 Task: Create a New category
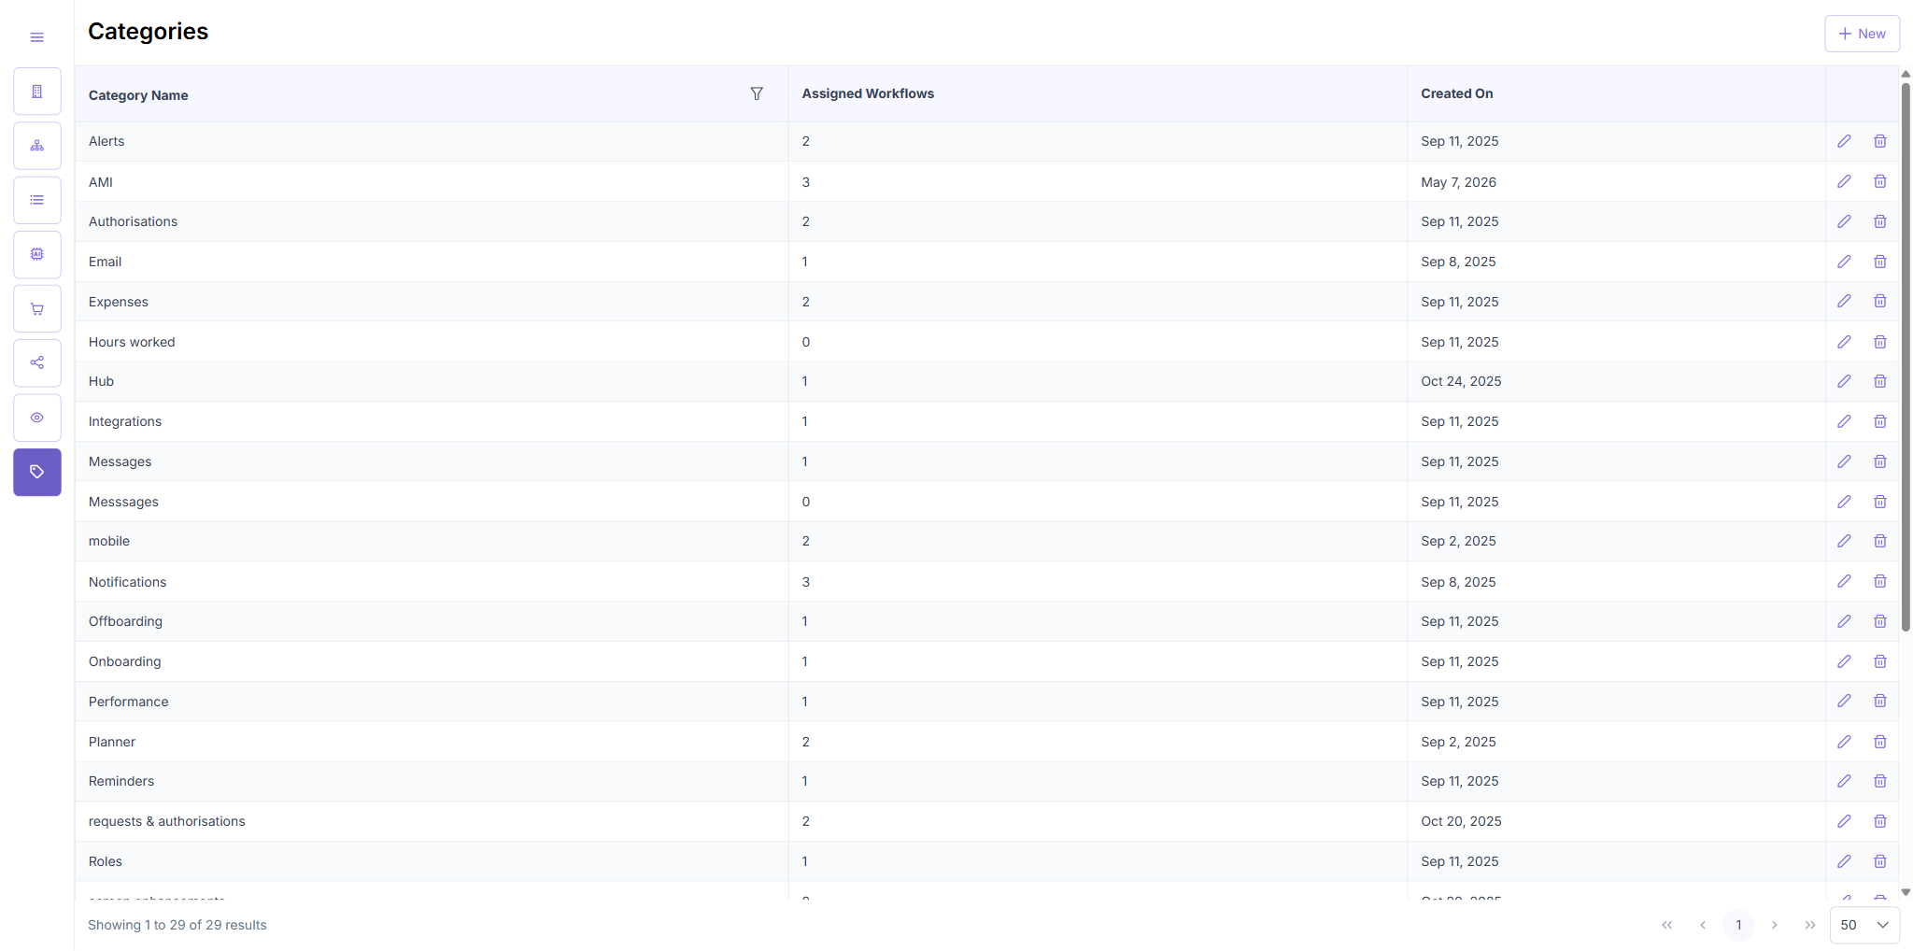click(x=1862, y=34)
